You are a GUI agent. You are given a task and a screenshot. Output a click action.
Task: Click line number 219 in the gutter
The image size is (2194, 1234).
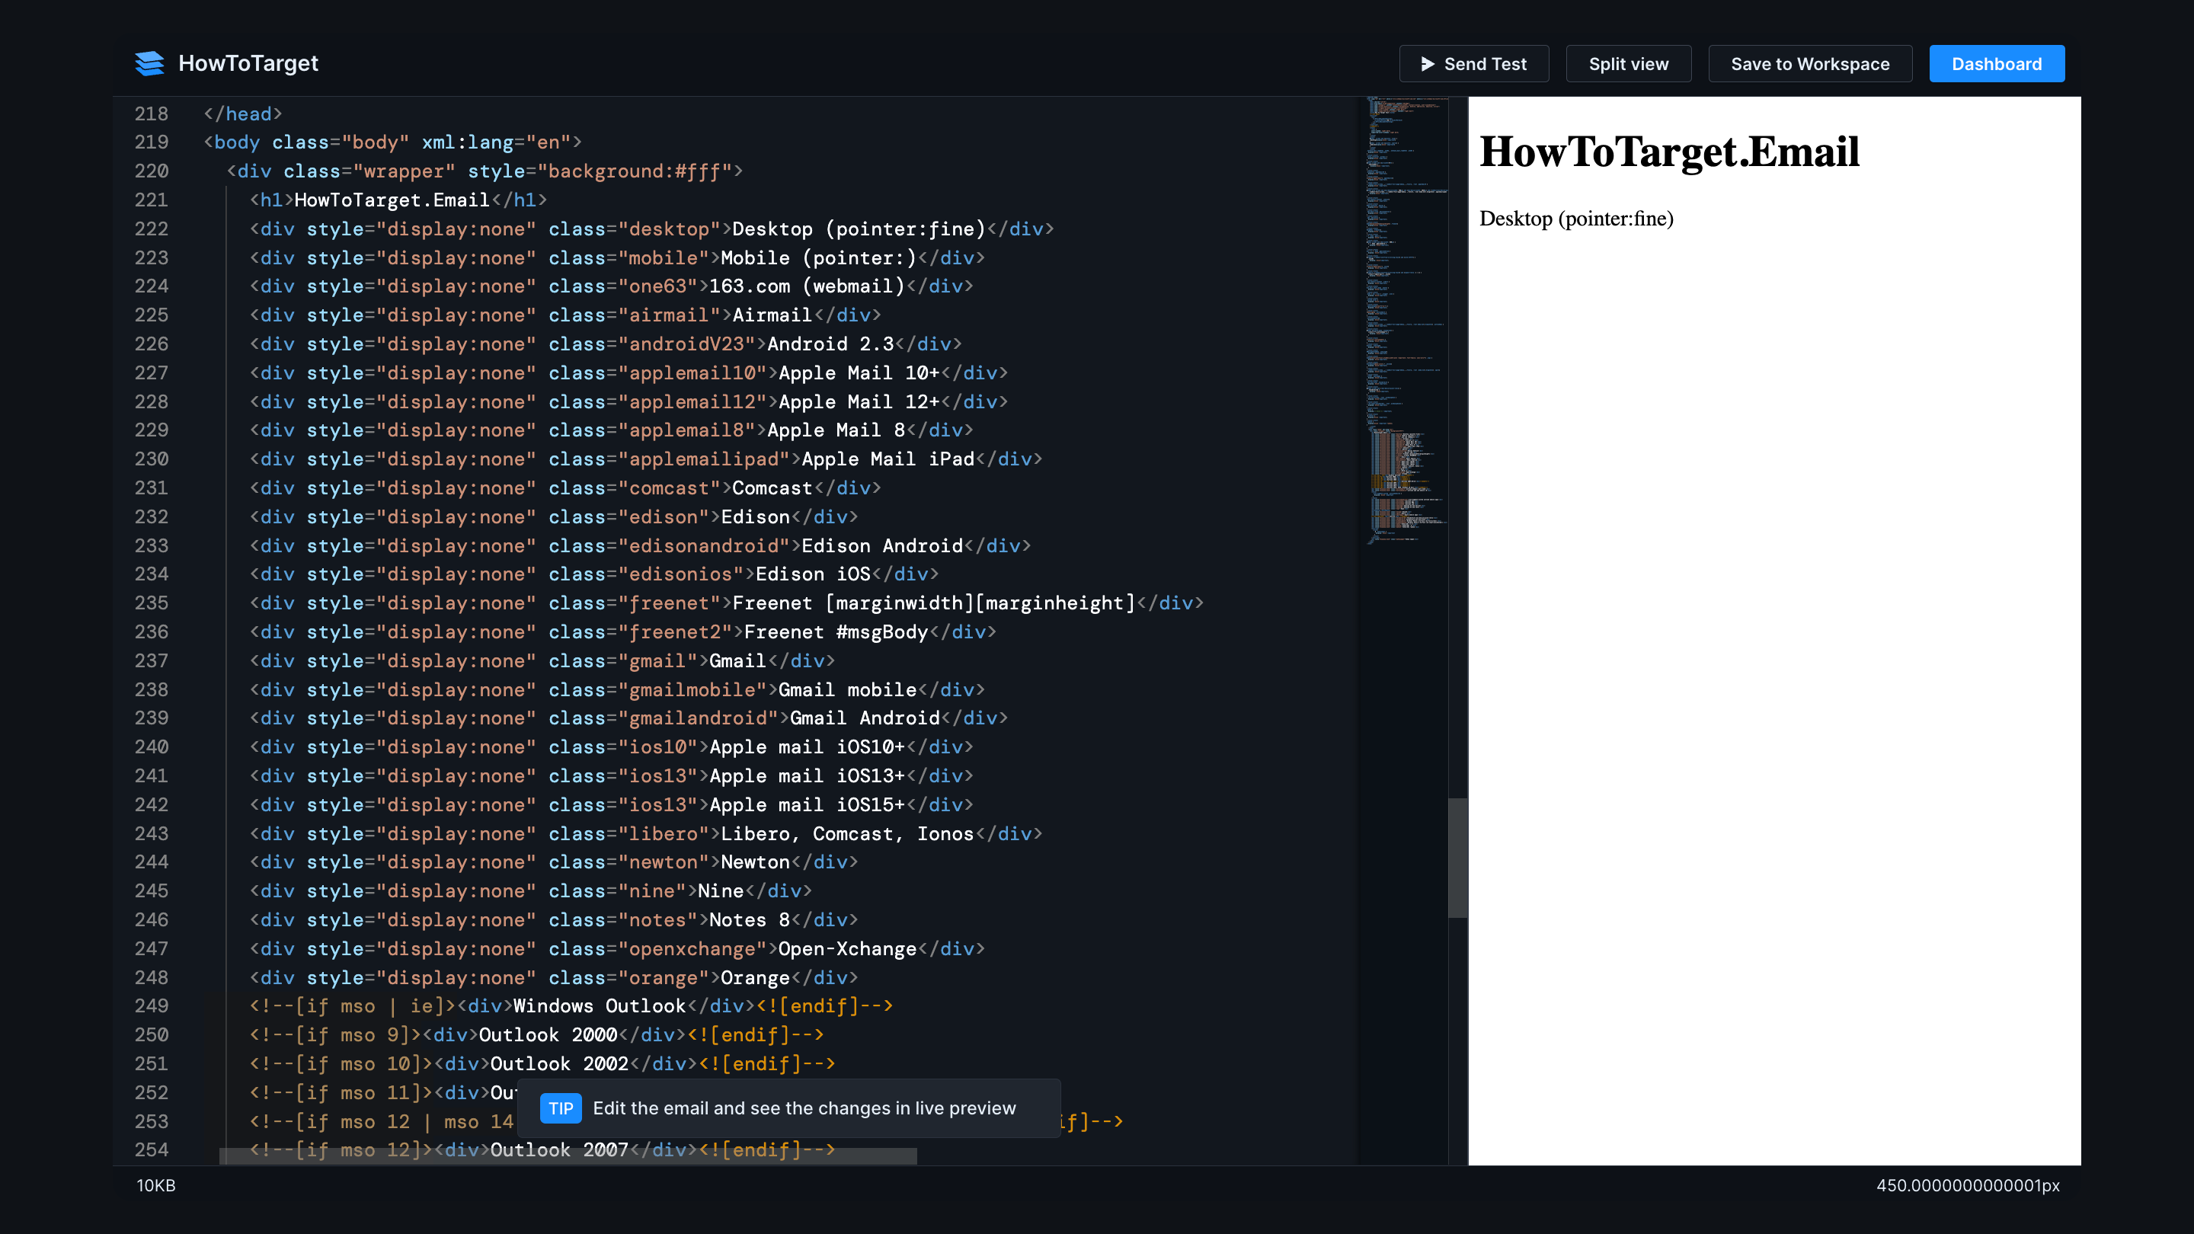[152, 142]
